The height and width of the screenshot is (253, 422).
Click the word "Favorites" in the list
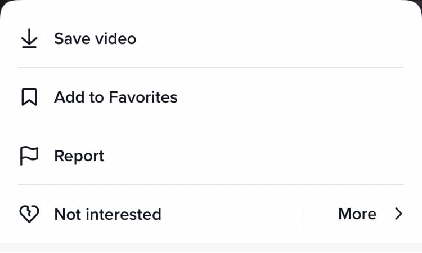(x=143, y=97)
